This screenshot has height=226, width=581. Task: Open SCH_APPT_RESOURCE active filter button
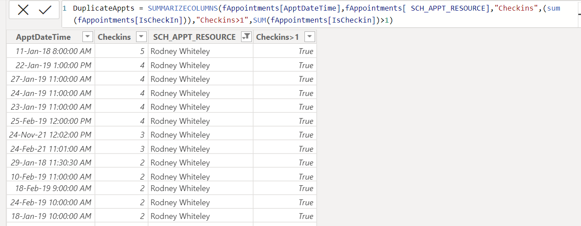(246, 37)
